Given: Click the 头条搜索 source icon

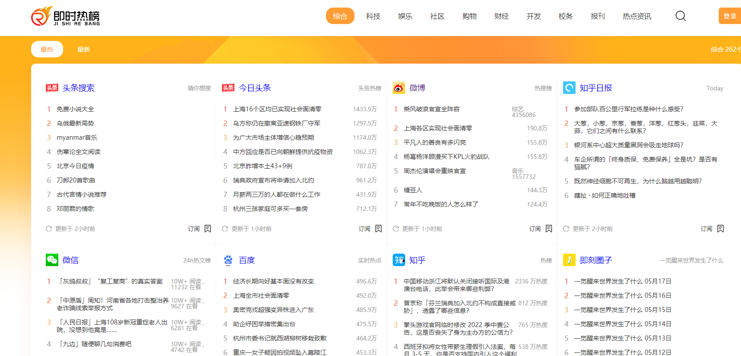Looking at the screenshot, I should [x=52, y=88].
